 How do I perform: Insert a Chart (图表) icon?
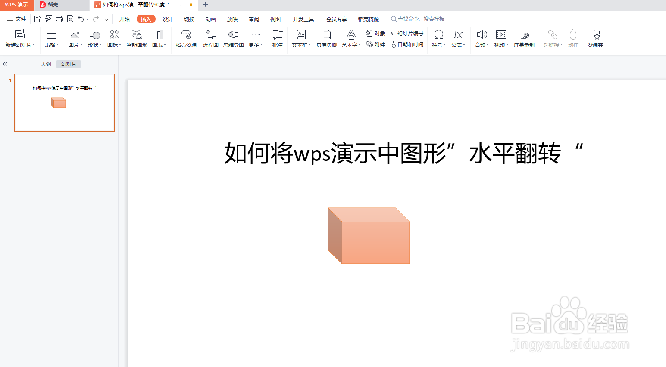click(x=159, y=34)
